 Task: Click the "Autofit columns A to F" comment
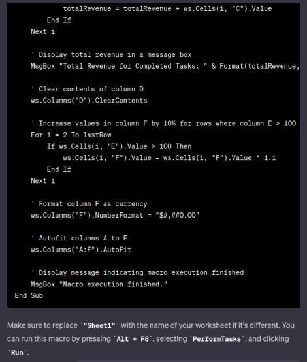point(79,238)
